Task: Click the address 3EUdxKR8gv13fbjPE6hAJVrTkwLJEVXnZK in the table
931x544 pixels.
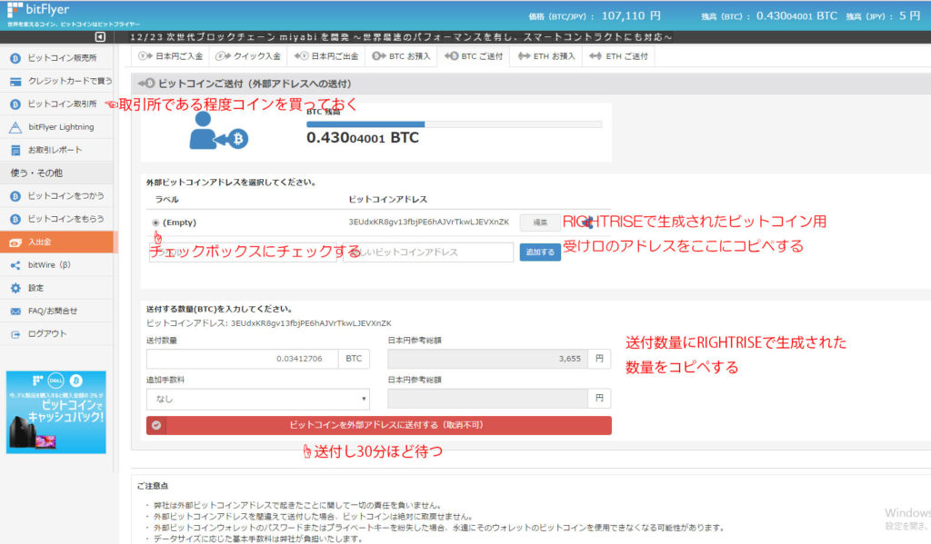Action: 429,223
